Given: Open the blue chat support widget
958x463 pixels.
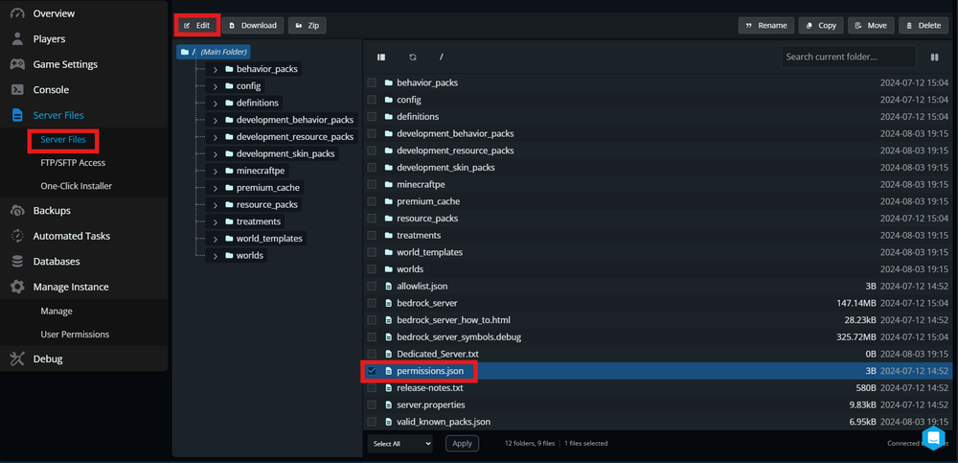Looking at the screenshot, I should [x=933, y=437].
